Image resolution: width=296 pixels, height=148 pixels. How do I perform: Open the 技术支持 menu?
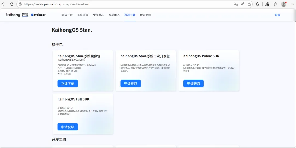(145, 15)
